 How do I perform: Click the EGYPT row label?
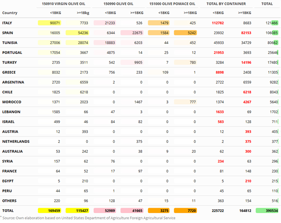[8, 181]
